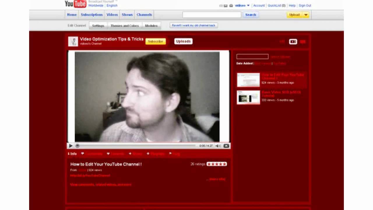The width and height of the screenshot is (373, 210).
Task: Click the Search button
Action: [x=251, y=15]
